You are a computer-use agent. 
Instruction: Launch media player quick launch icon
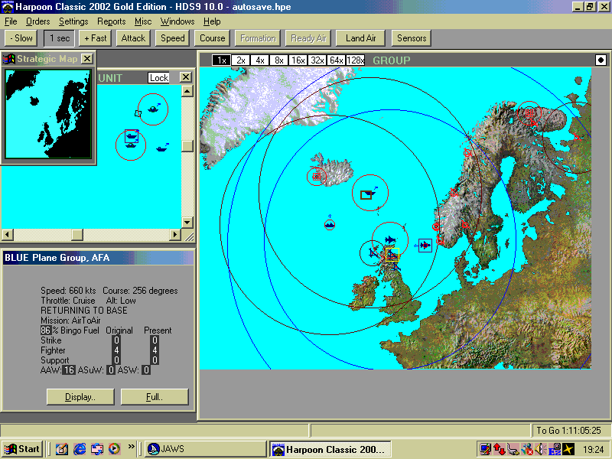[114, 449]
